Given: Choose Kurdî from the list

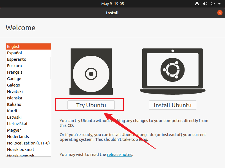Looking at the screenshot, I should point(28,111).
